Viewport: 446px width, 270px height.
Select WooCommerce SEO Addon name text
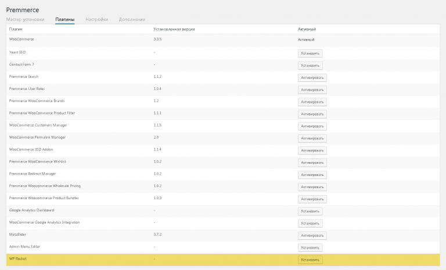[x=31, y=149]
